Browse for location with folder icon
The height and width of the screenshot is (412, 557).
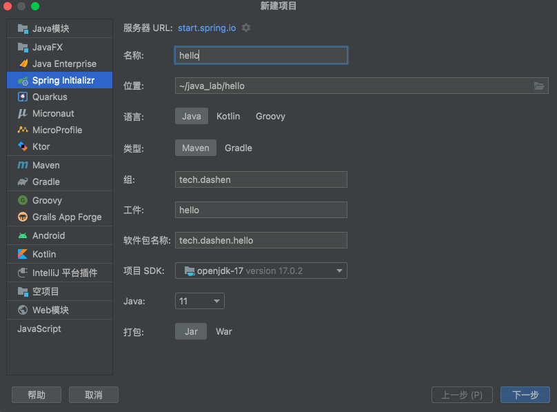click(x=539, y=86)
